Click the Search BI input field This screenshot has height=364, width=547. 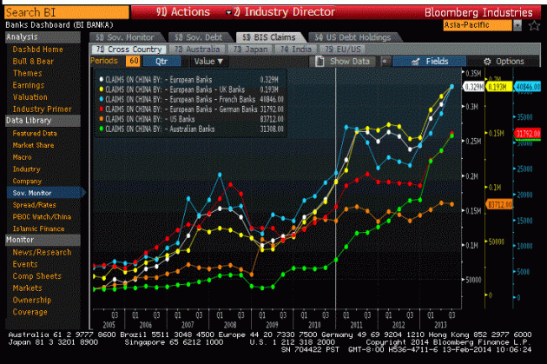(43, 13)
